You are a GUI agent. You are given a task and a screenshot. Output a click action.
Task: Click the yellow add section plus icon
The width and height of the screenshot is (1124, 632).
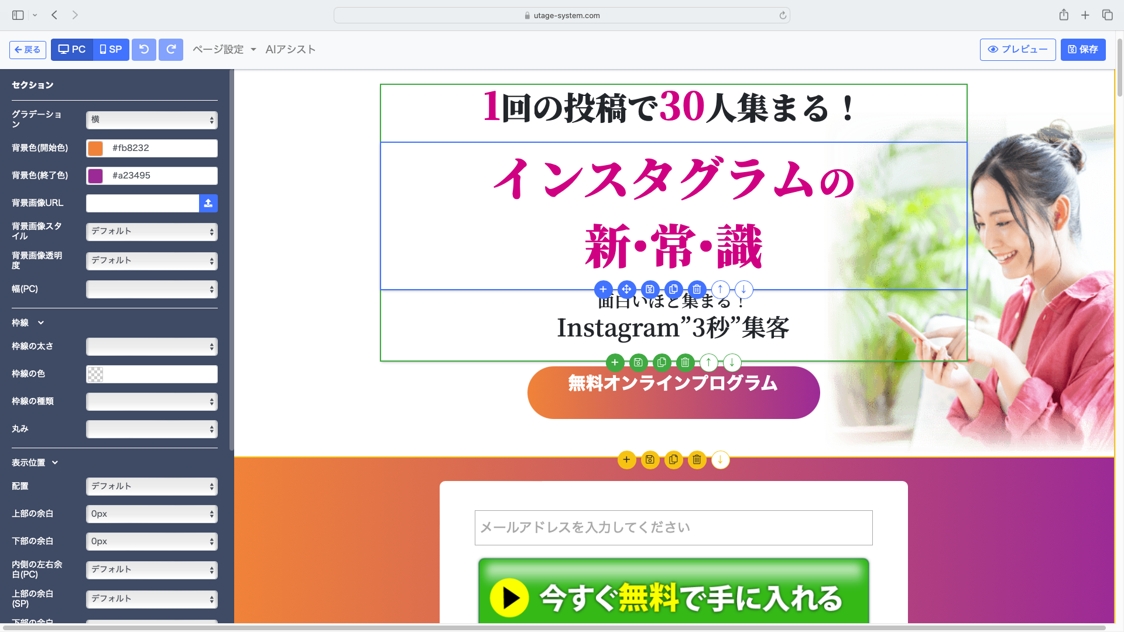pos(626,459)
